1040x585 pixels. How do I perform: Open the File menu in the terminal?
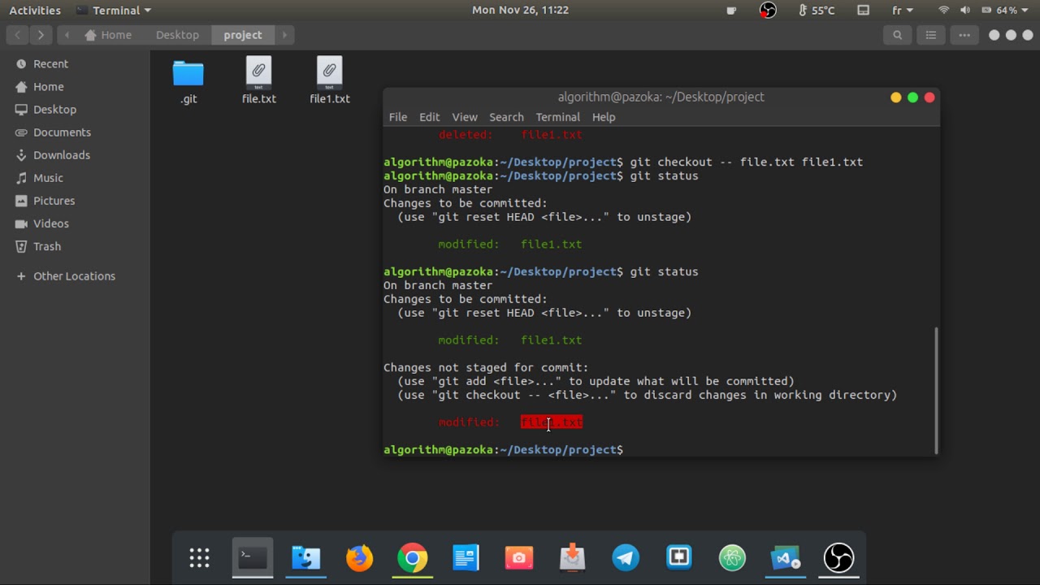tap(398, 117)
